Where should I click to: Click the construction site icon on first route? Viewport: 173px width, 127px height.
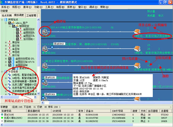click(x=137, y=32)
